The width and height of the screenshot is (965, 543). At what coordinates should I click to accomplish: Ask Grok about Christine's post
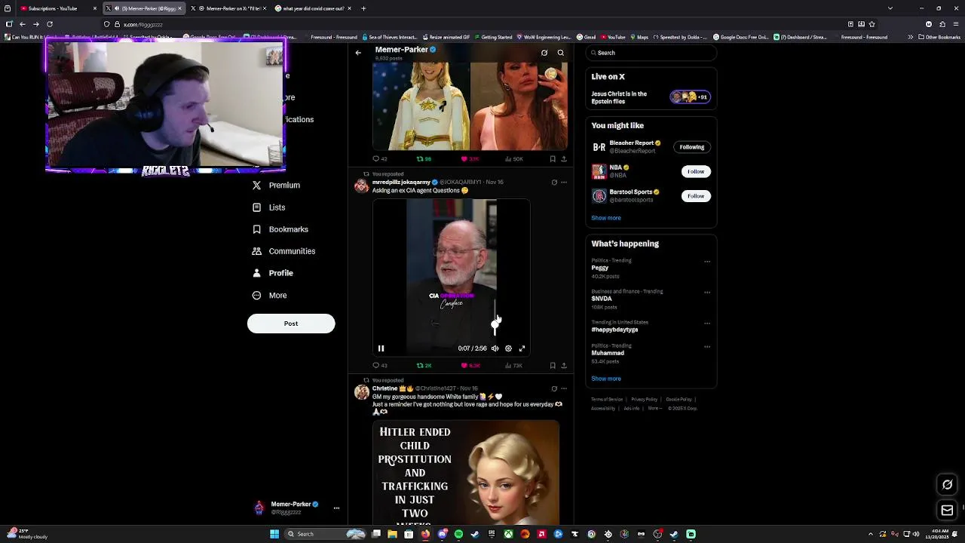(554, 388)
